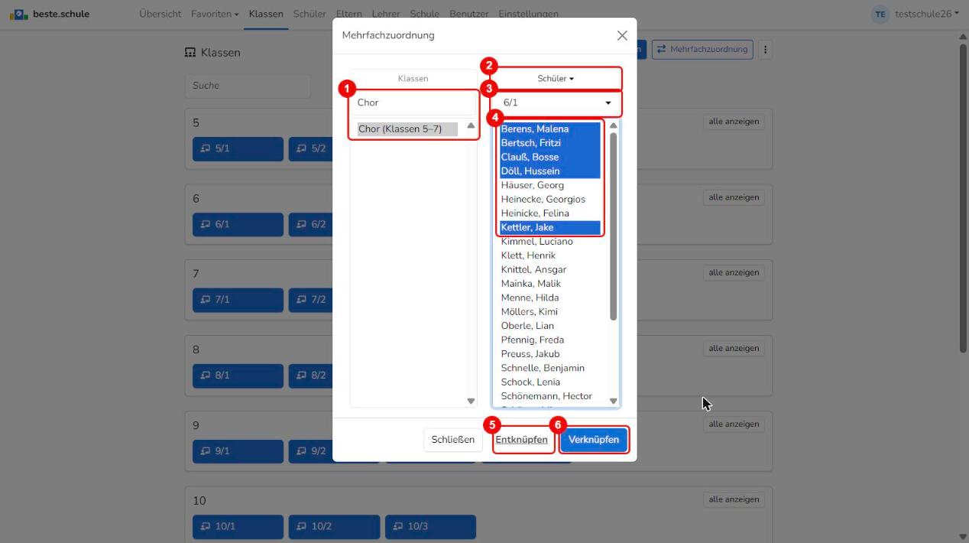Click the Entknüpfen link
The height and width of the screenshot is (543, 969).
tap(521, 440)
